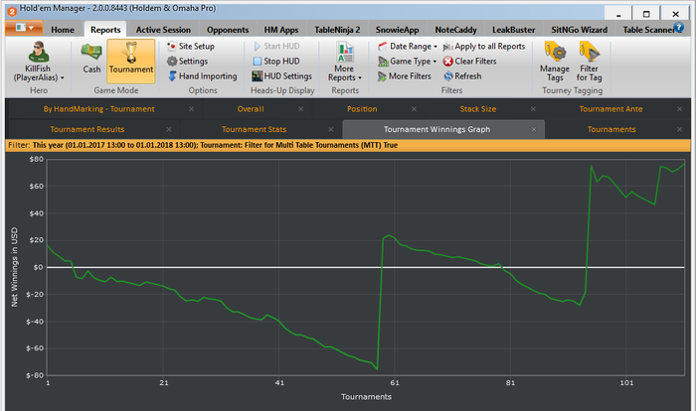The height and width of the screenshot is (411, 696).
Task: Open the Game Type filter
Action: tap(407, 62)
